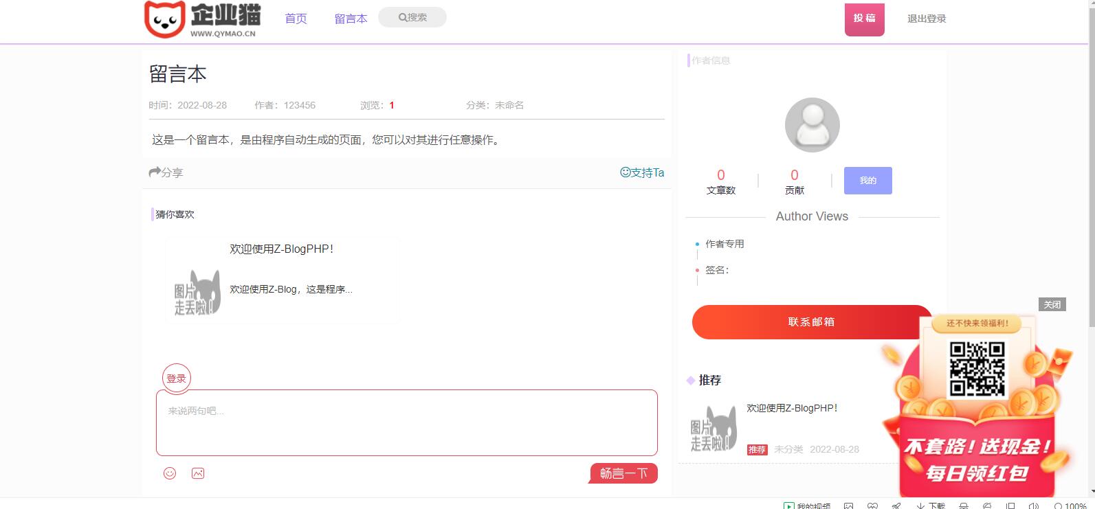Click the 推荐 section article thumbnail
Screen dimensions: 1095x509
(x=714, y=427)
